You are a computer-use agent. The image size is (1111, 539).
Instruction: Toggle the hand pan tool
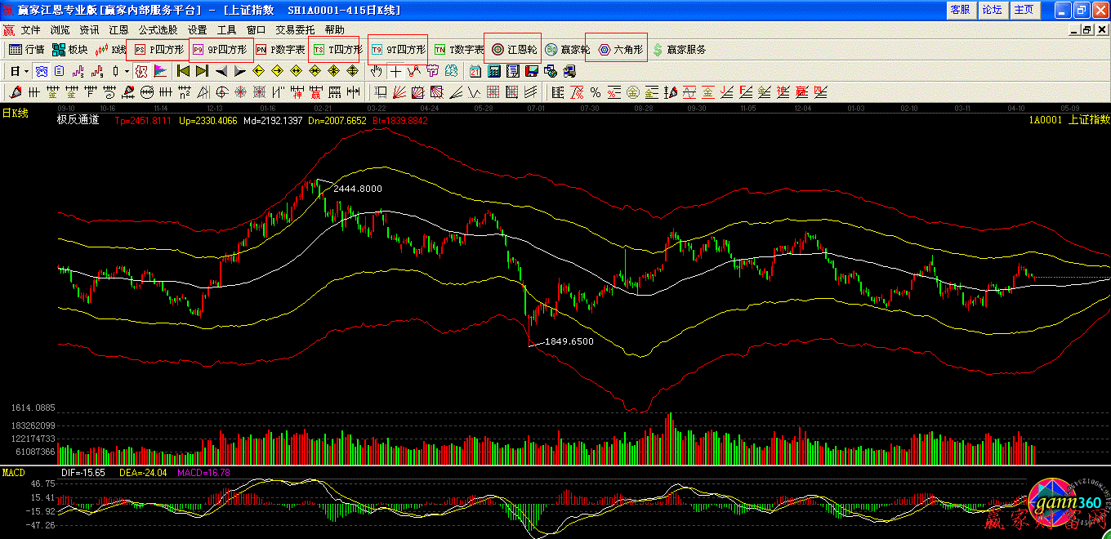point(377,71)
